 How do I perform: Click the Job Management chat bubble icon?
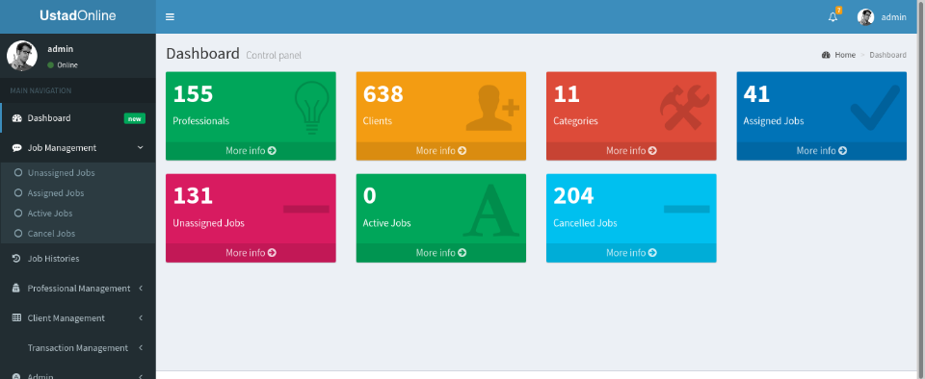click(16, 148)
